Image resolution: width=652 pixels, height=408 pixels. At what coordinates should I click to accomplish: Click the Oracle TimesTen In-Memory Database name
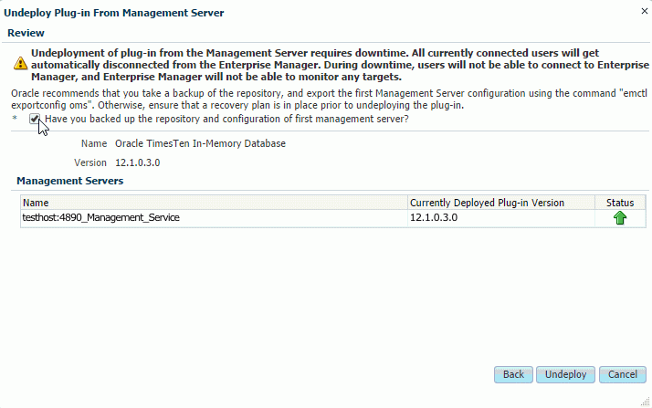(x=200, y=143)
